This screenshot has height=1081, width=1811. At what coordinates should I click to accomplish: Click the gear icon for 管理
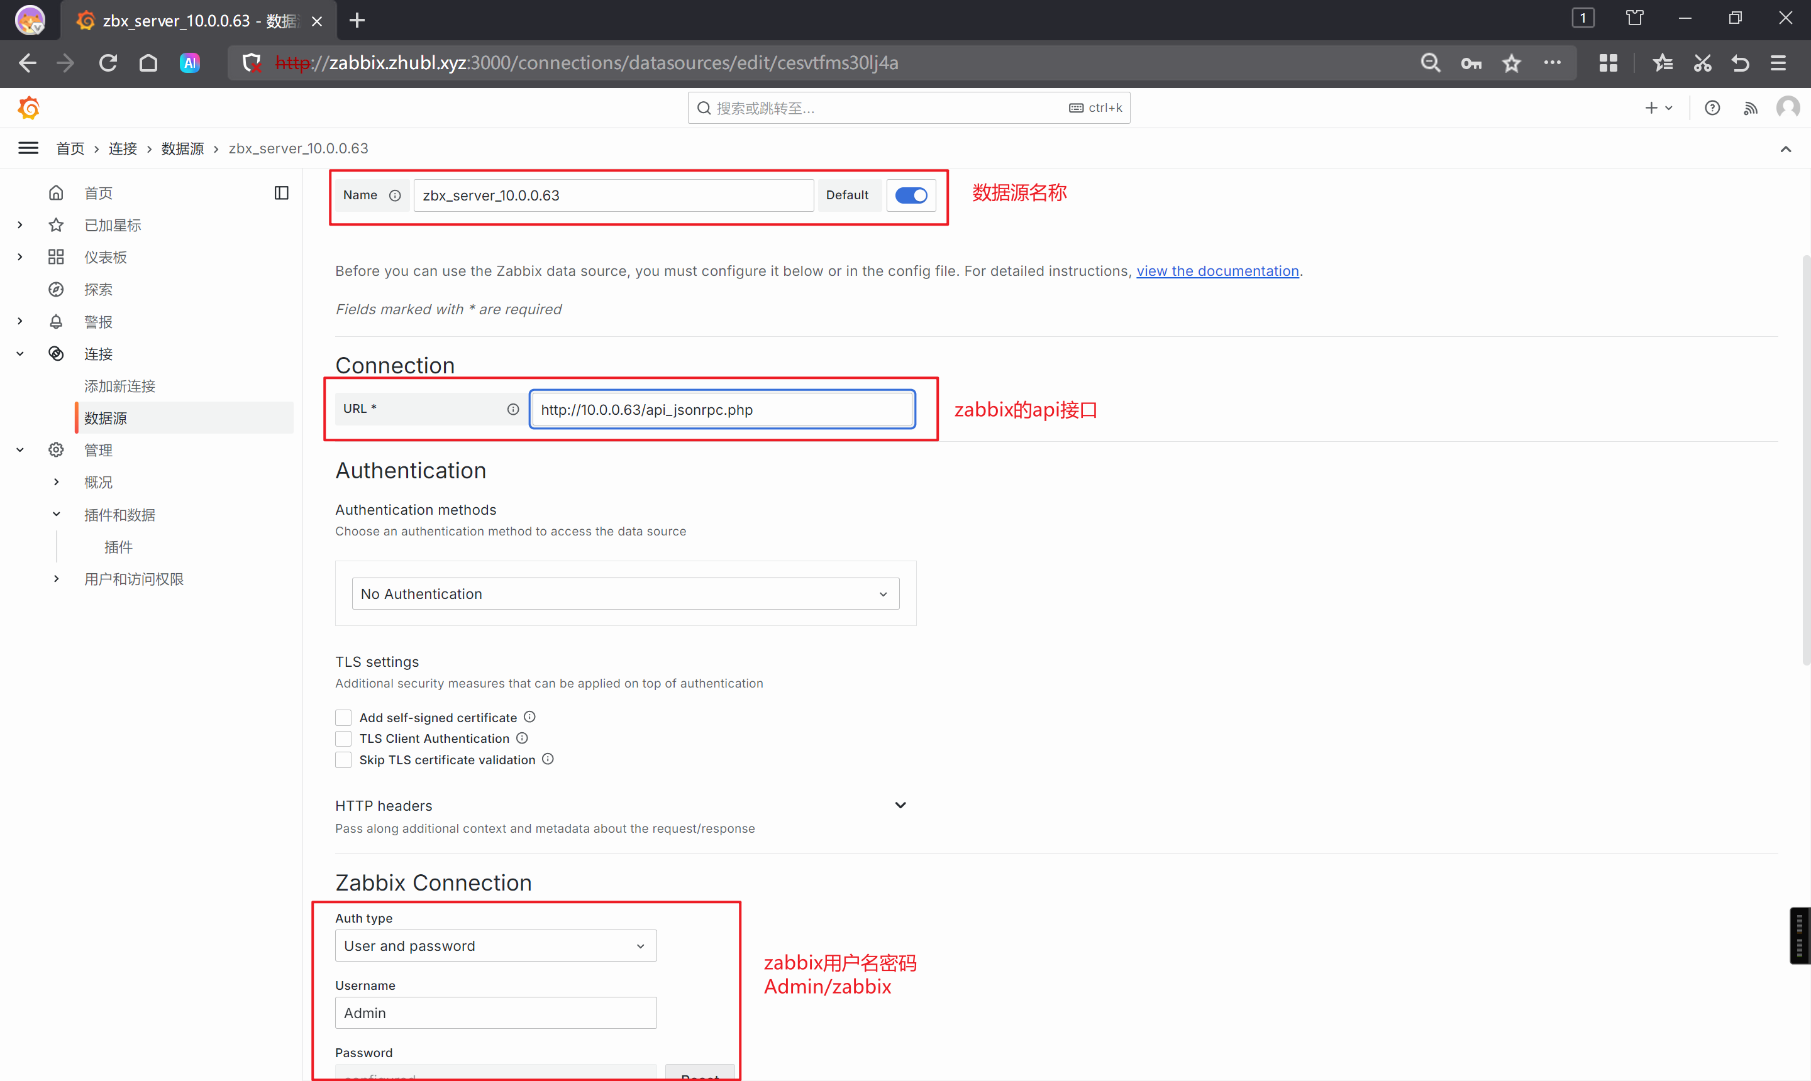pos(56,449)
